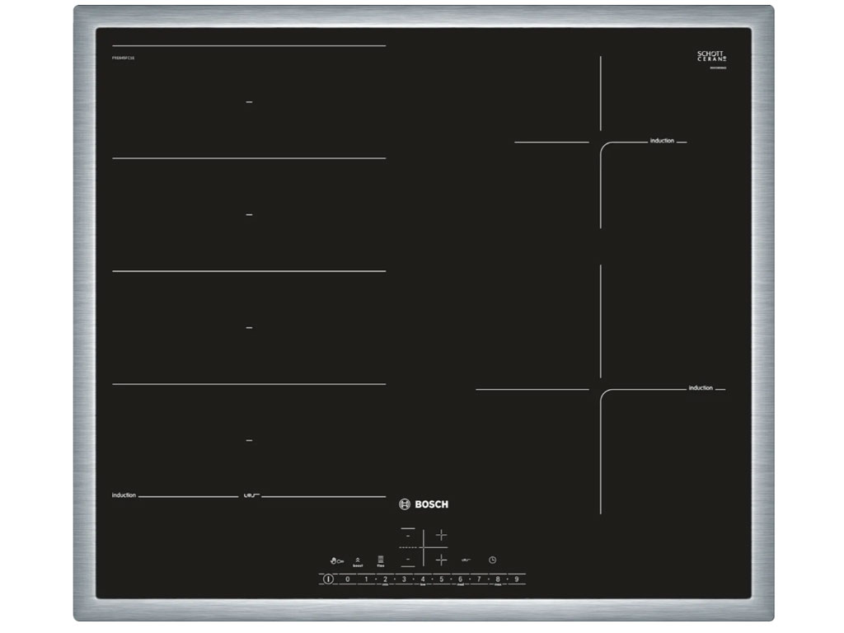Switch on the flex zone function
Screen dimensions: 844x633
(x=381, y=560)
